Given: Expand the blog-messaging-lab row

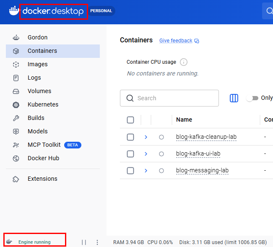Looking at the screenshot, I should [146, 171].
